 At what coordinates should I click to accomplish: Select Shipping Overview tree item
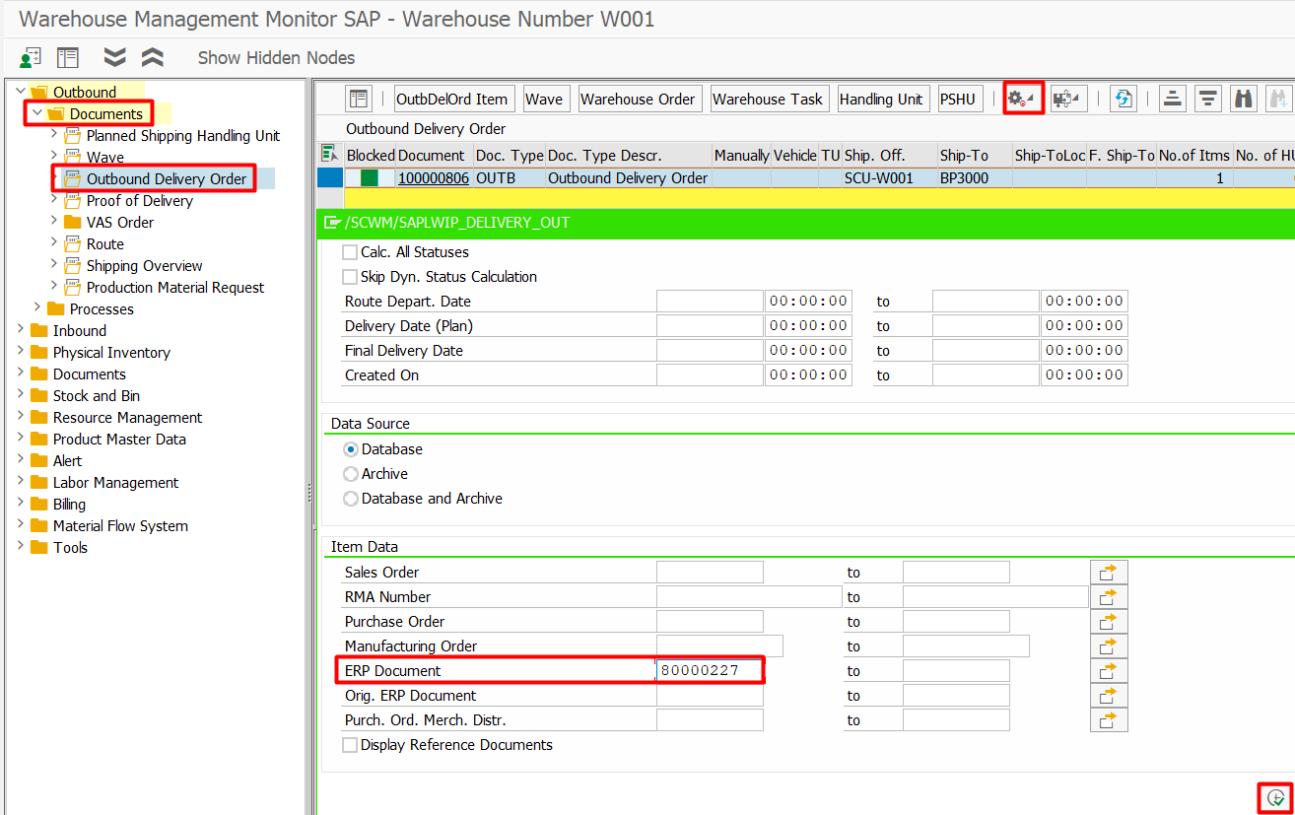(x=144, y=266)
